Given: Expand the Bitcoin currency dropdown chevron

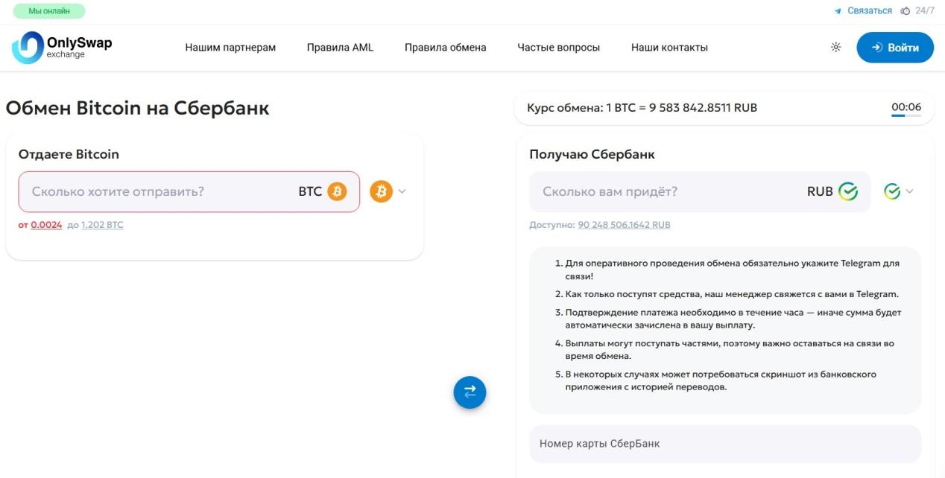Looking at the screenshot, I should pos(401,191).
